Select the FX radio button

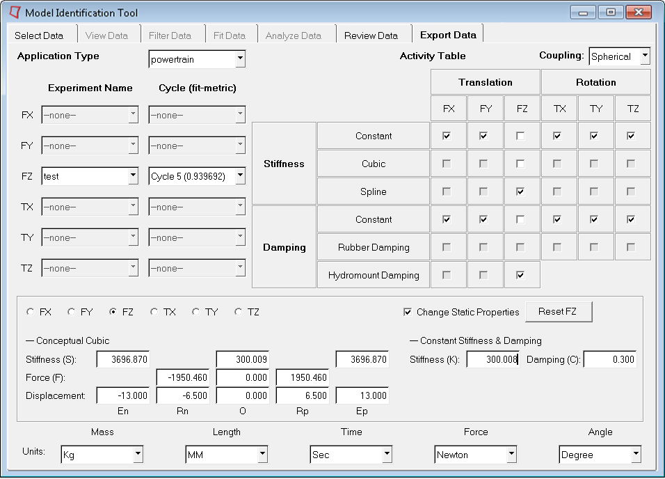[x=31, y=313]
